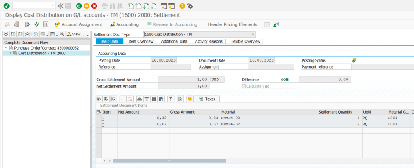Click the horizontal scrollbar thumb under items table
Viewport: 414px width, 168px height.
click(x=169, y=161)
